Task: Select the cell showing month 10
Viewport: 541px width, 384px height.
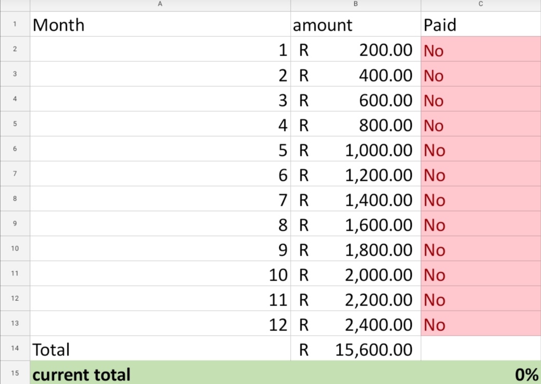Action: (x=160, y=273)
